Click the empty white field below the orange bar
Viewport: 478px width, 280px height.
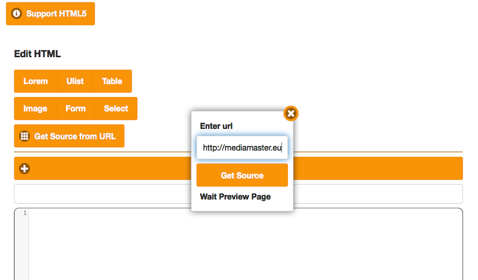coord(239,194)
